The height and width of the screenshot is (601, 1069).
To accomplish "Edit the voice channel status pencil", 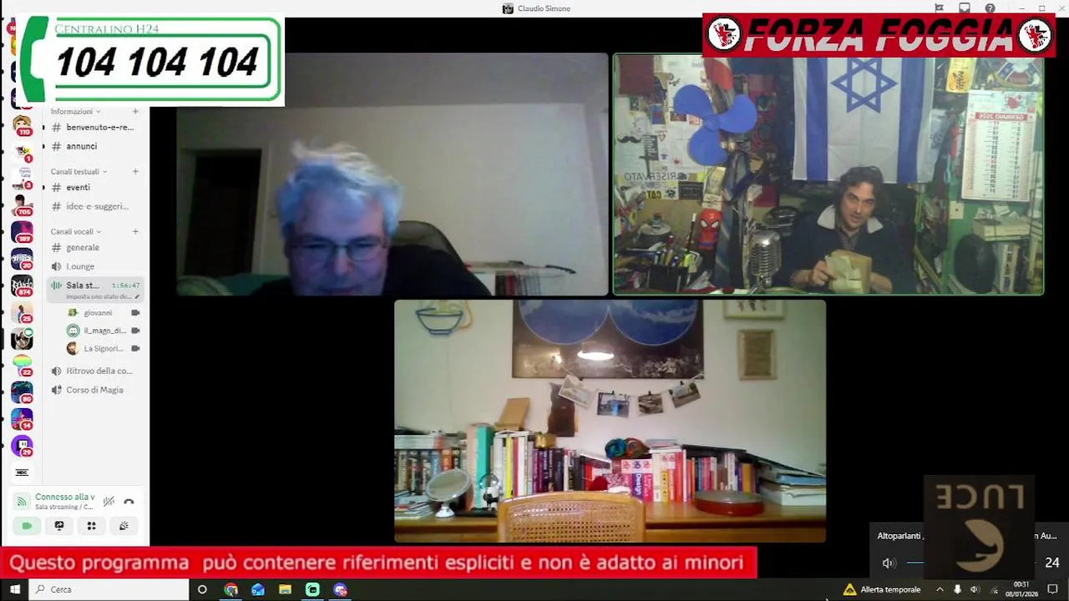I will [x=137, y=296].
